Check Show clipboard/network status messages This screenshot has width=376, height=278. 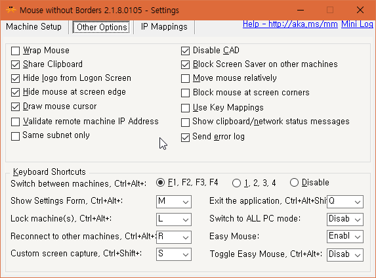[185, 122]
